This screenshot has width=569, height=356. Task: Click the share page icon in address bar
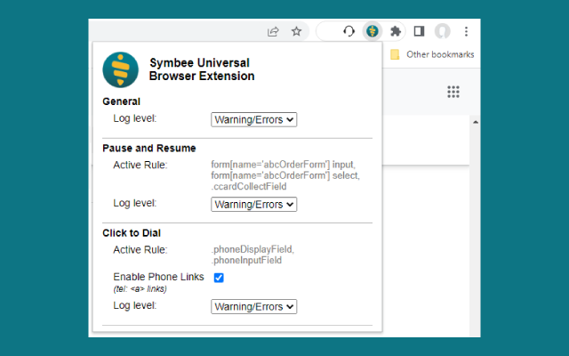273,32
